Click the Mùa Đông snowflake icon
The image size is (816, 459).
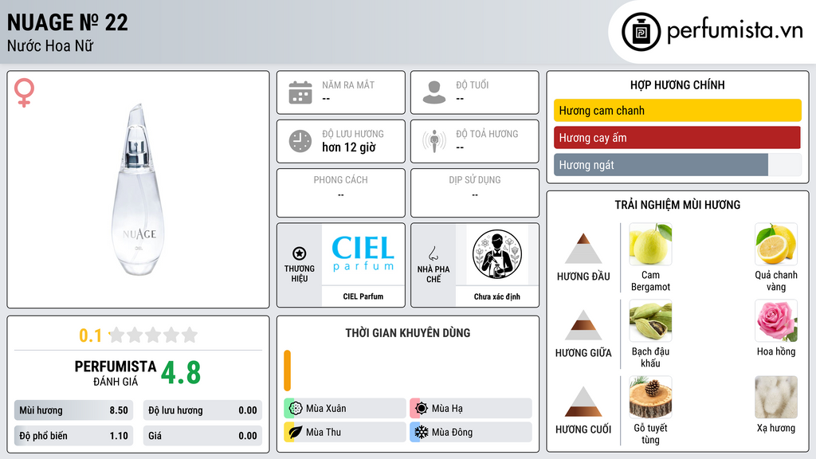click(x=421, y=432)
